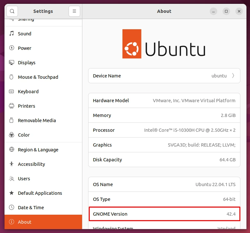Click the Default Applications star icon
This screenshot has height=233, width=250.
coord(12,193)
